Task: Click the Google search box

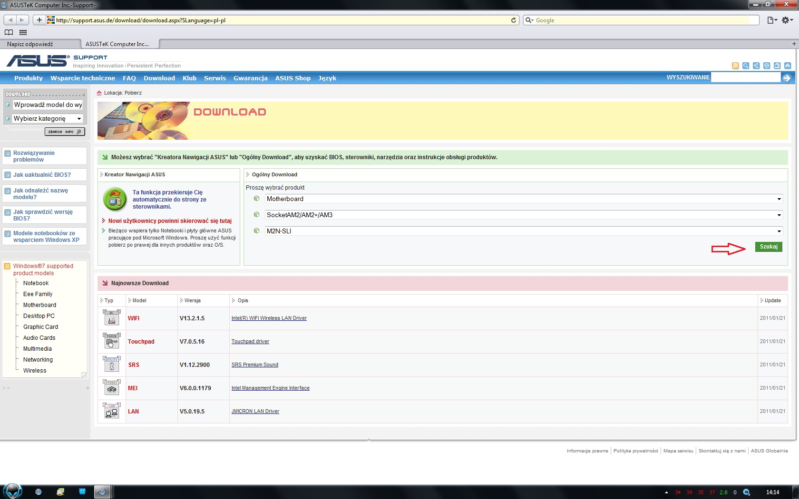Action: point(641,20)
